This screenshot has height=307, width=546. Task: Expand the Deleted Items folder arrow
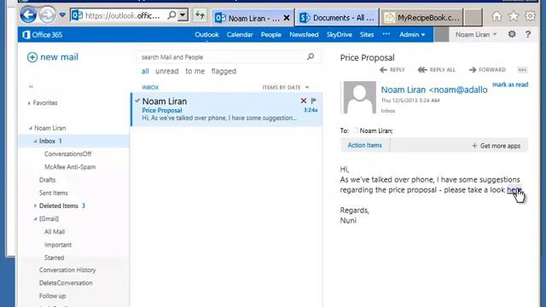click(35, 206)
